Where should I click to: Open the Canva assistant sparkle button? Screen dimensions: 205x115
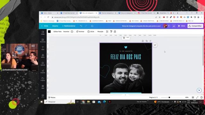tap(199, 90)
